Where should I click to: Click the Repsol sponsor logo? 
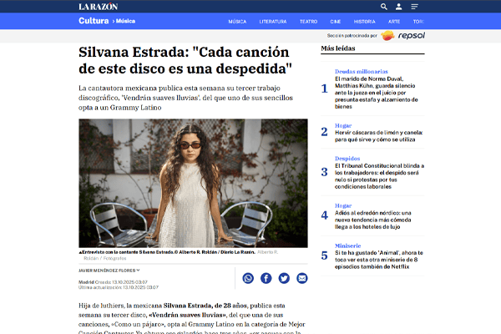point(403,35)
